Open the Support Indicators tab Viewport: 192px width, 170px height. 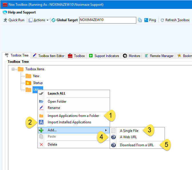[x=104, y=56]
